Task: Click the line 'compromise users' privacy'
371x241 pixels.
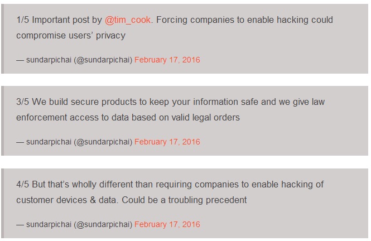Action: pos(71,36)
